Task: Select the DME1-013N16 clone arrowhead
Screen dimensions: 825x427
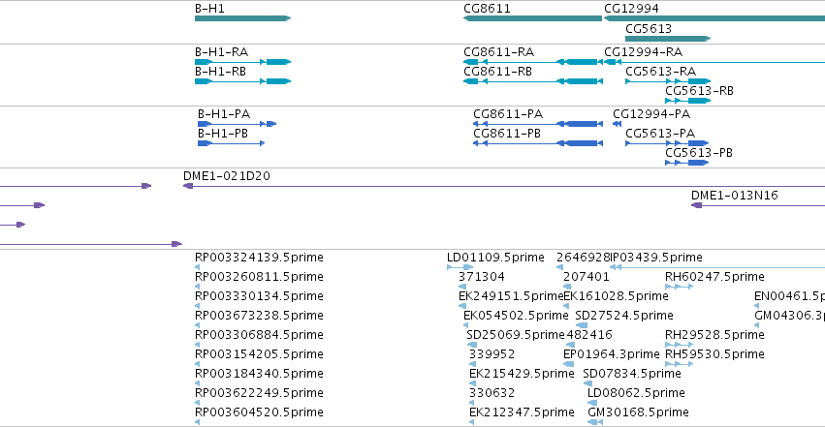Action: (x=696, y=205)
